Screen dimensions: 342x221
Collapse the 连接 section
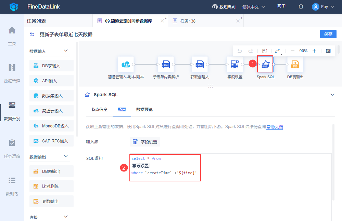[66, 217]
